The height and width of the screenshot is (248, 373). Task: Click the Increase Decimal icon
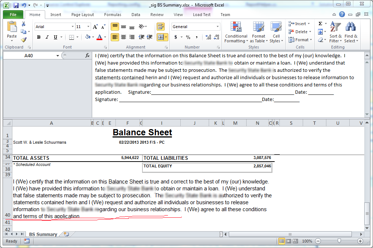tap(208, 37)
